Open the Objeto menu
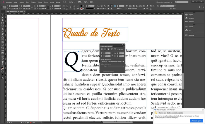Screen dimensions: 205x124 click(x=33, y=2)
